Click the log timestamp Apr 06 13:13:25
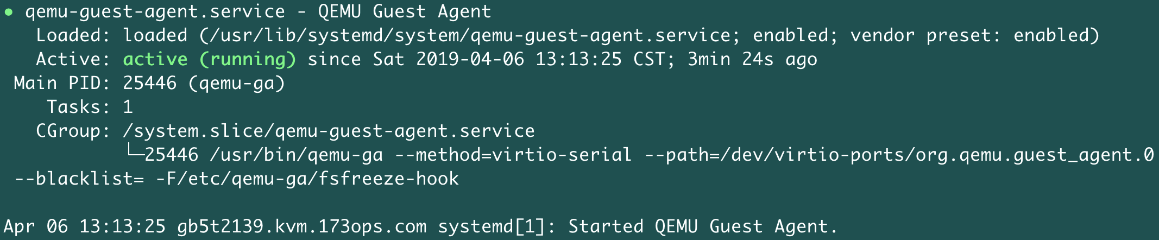 pyautogui.click(x=85, y=226)
